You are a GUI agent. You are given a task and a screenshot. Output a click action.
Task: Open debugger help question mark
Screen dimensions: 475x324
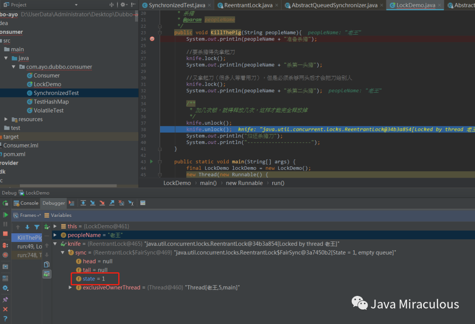click(5, 319)
